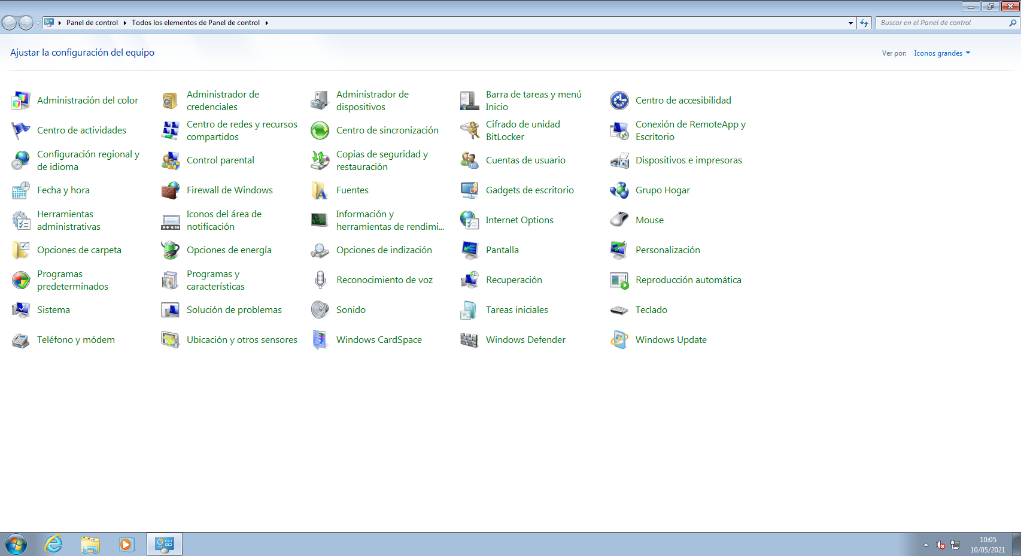The image size is (1021, 556).
Task: Click the Windows Update icon
Action: [619, 340]
